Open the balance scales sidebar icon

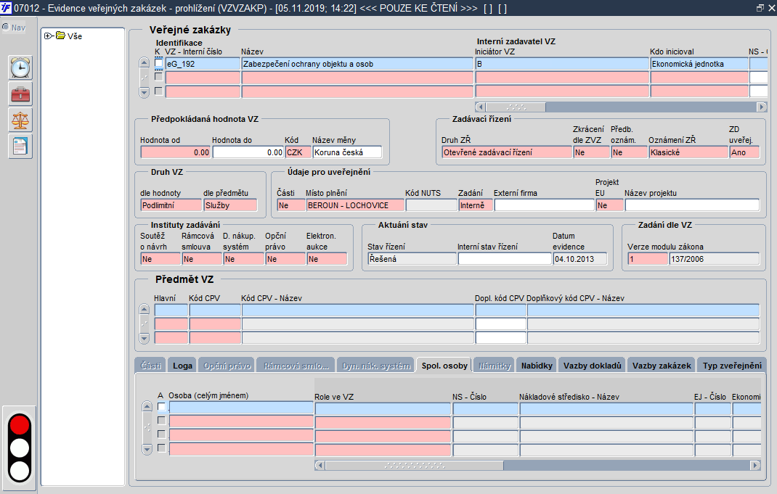pyautogui.click(x=20, y=120)
